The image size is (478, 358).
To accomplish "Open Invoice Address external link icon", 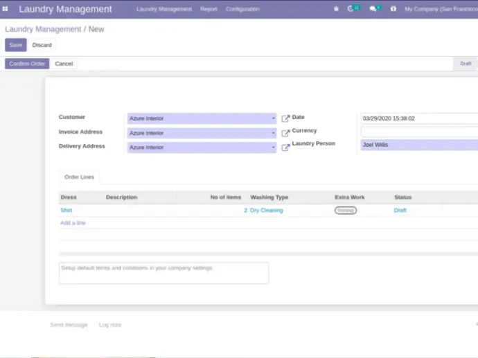I will coord(285,133).
